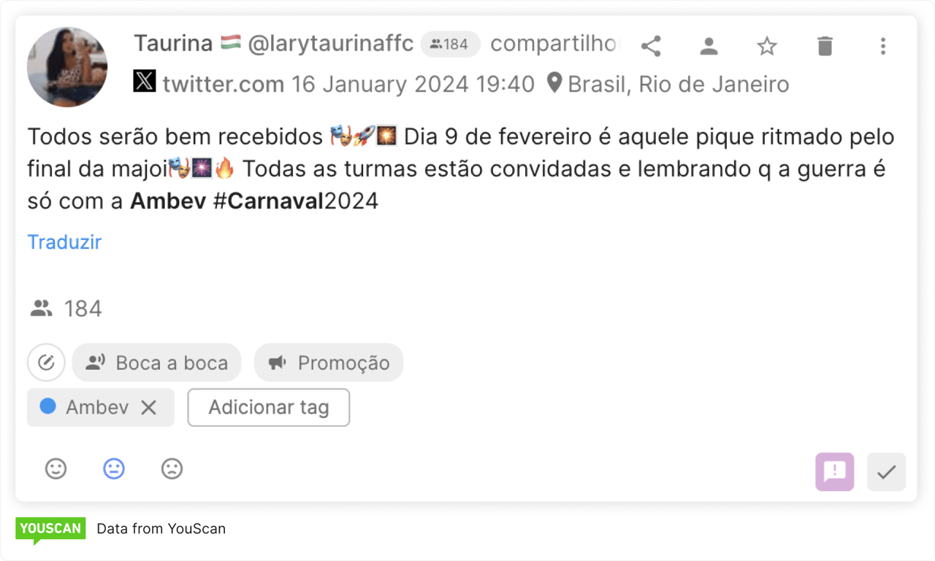The width and height of the screenshot is (935, 561).
Task: Click the author's profile picture
Action: pyautogui.click(x=67, y=67)
